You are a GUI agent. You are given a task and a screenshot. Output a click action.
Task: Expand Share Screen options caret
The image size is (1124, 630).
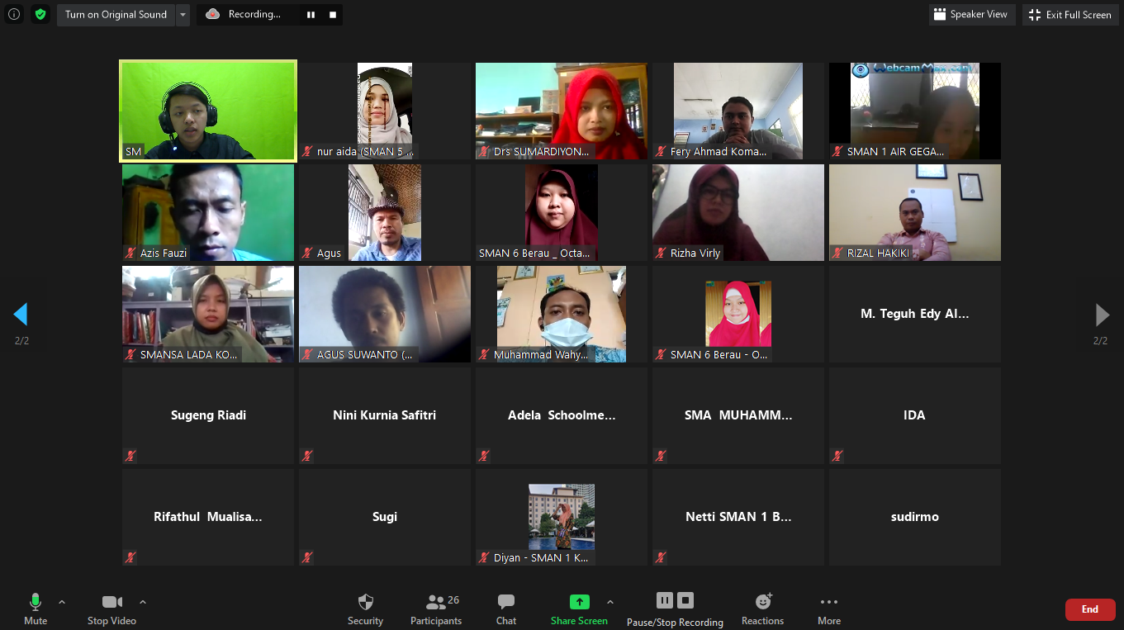pyautogui.click(x=610, y=602)
